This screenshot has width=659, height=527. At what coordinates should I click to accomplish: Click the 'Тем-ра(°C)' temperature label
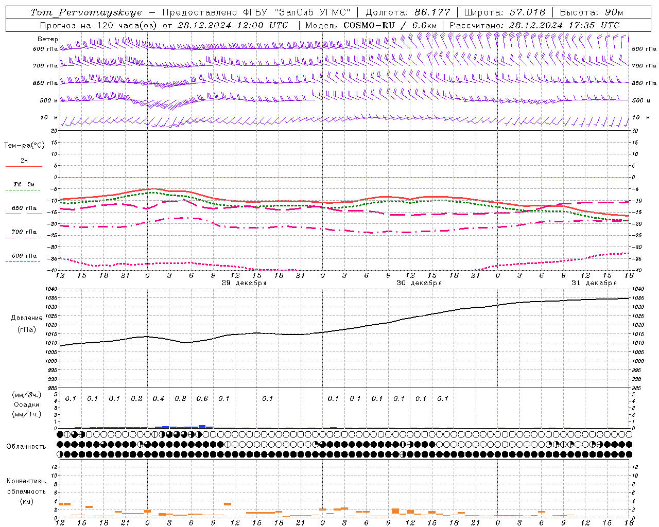24,146
